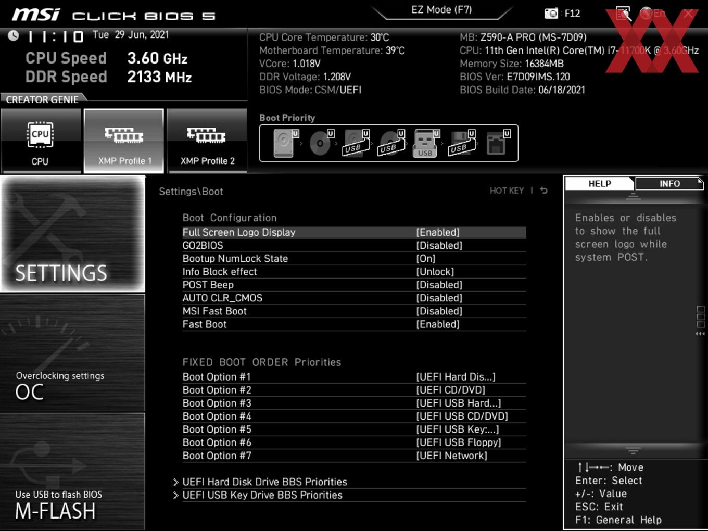Click the Boot Priority heading

(287, 118)
